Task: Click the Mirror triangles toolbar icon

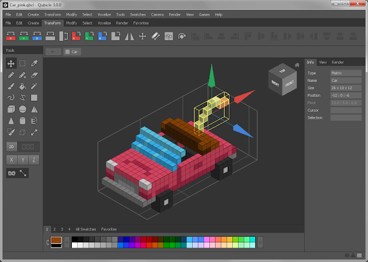Action: tap(129, 36)
